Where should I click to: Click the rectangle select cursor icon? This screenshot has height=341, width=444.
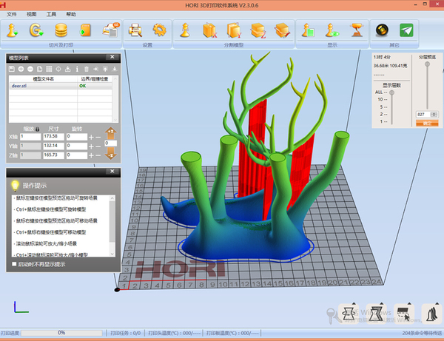[x=404, y=314]
